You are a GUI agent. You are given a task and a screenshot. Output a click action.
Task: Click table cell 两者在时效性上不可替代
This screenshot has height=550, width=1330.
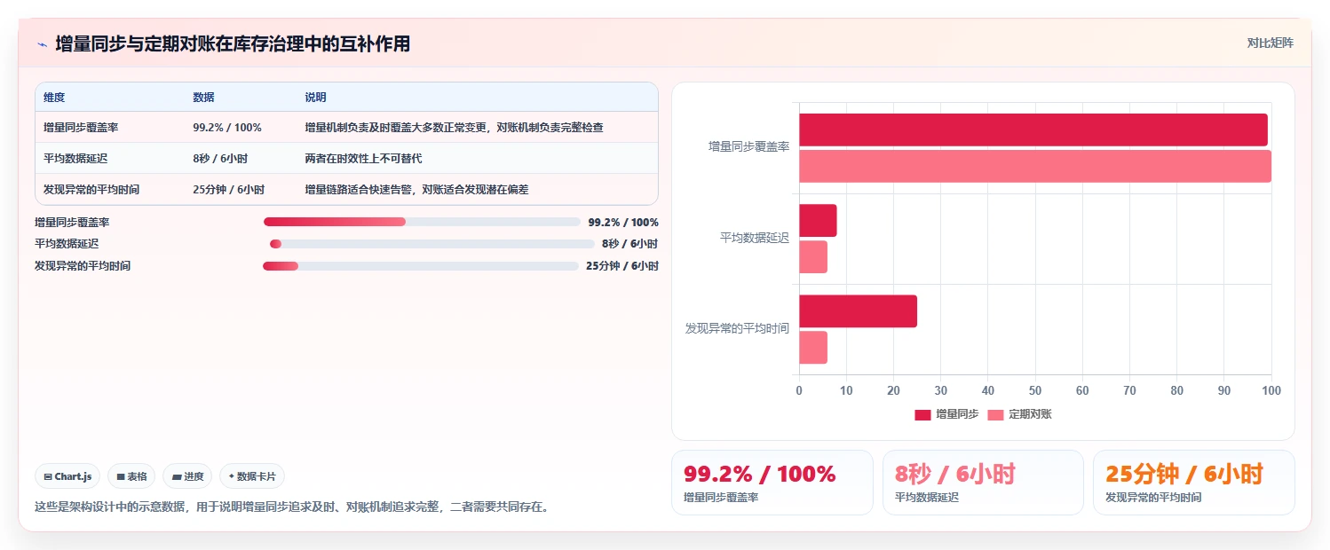(x=363, y=159)
